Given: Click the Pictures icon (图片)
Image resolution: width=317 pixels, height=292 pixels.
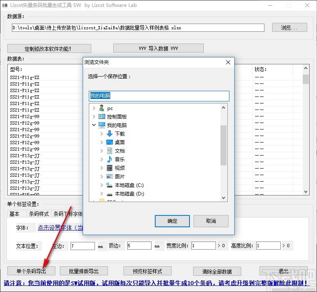Looking at the screenshot, I should coord(110,176).
